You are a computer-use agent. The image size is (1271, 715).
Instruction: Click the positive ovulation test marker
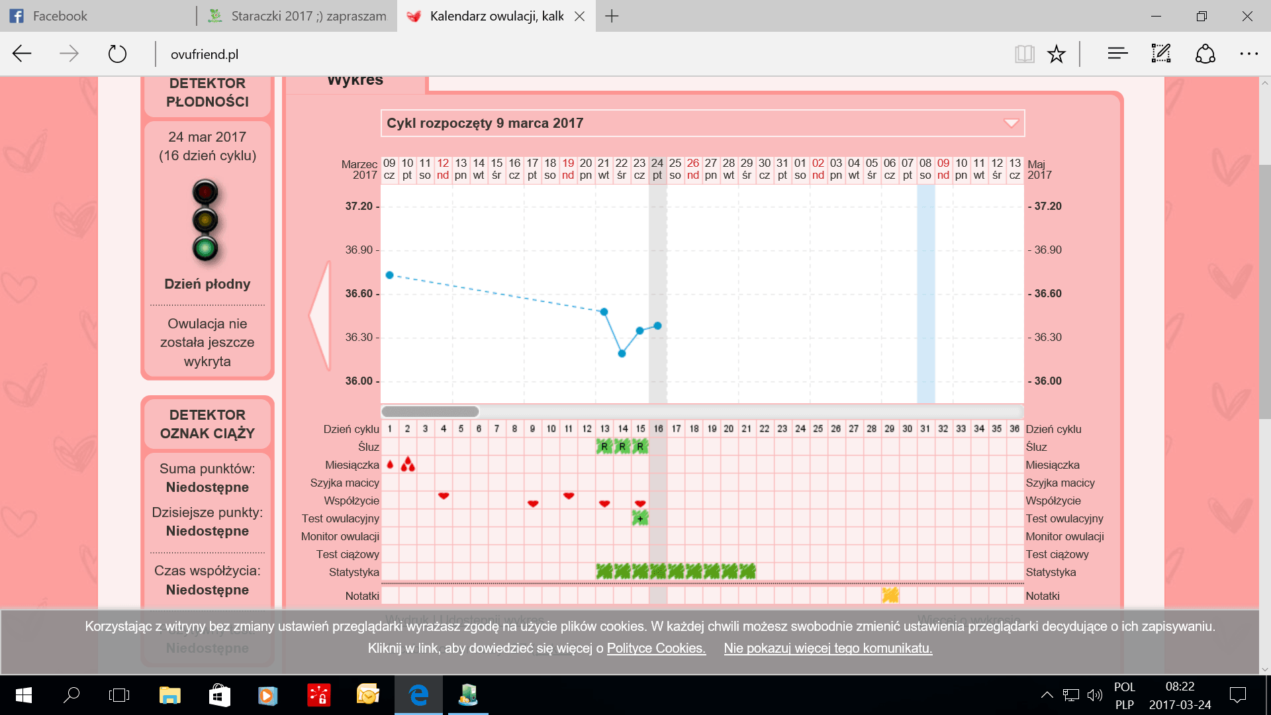tap(639, 518)
